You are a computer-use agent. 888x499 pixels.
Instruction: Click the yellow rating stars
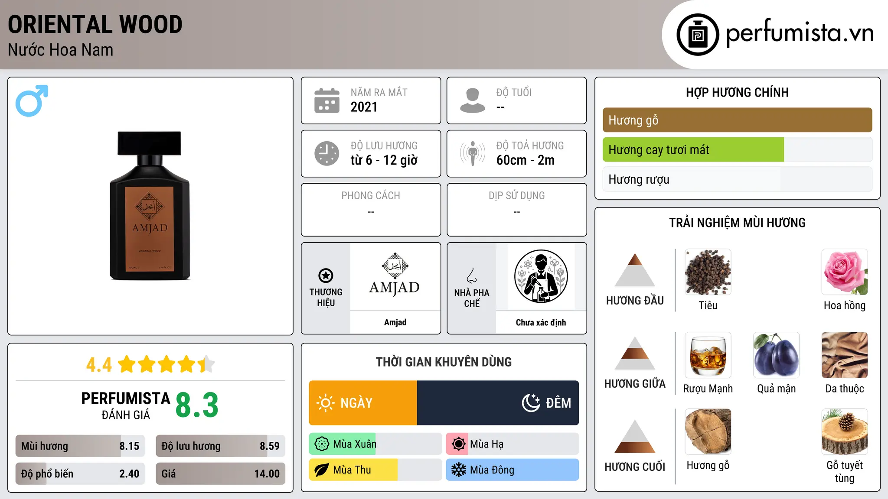(166, 364)
